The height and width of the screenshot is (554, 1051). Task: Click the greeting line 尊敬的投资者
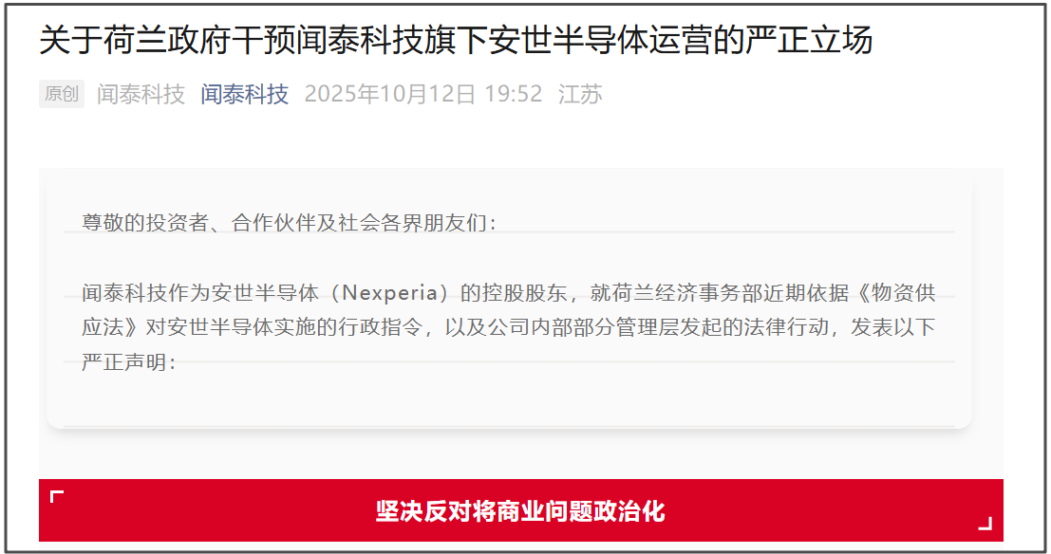pos(146,223)
